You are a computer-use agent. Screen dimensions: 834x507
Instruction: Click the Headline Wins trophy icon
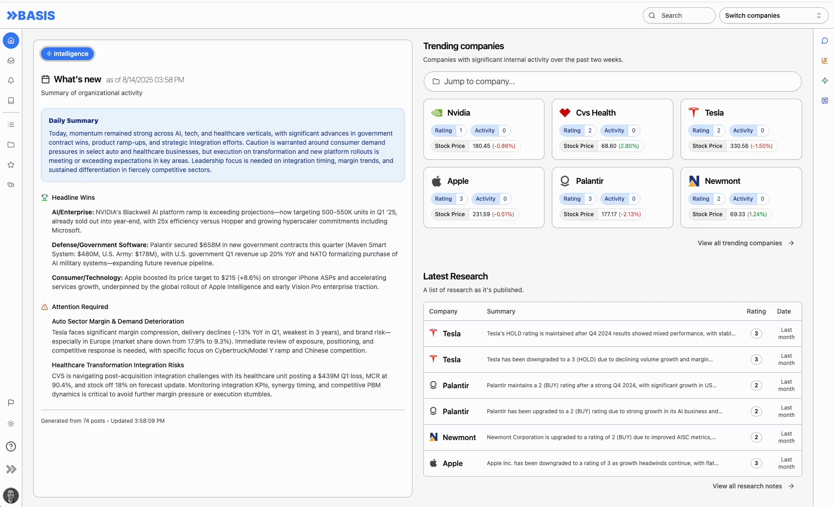[45, 198]
